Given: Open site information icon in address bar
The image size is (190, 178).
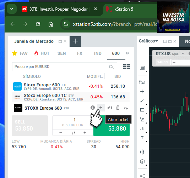Looking at the screenshot, I should click(x=66, y=24).
